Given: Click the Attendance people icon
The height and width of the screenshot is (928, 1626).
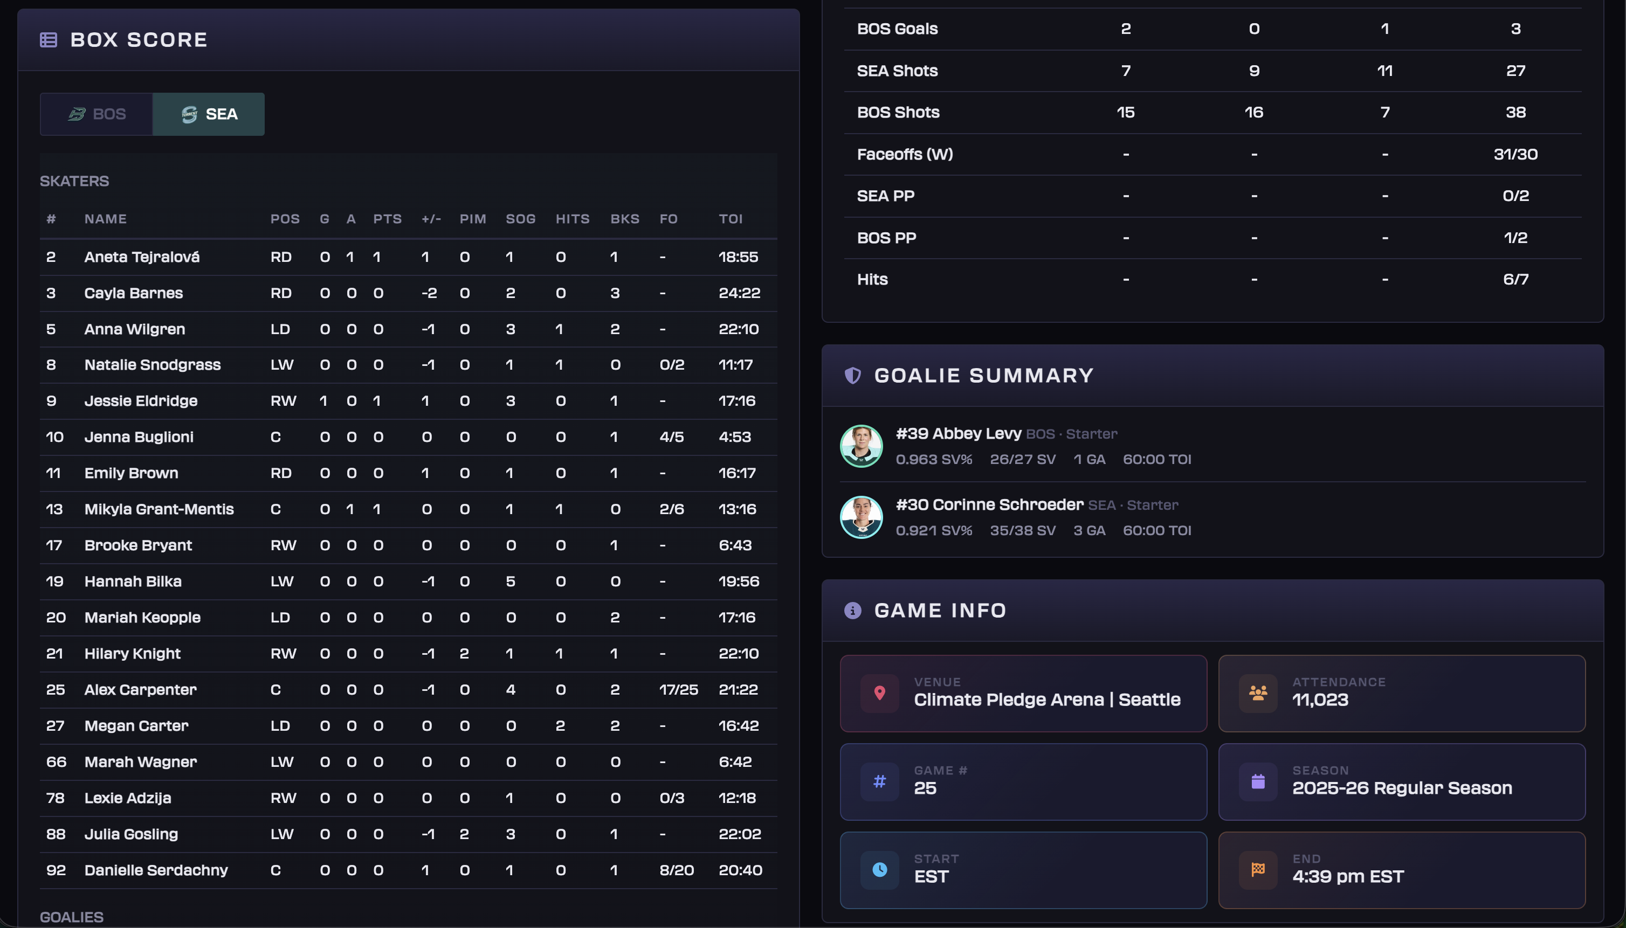Looking at the screenshot, I should (1257, 694).
